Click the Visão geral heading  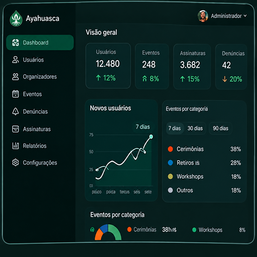[x=101, y=32]
